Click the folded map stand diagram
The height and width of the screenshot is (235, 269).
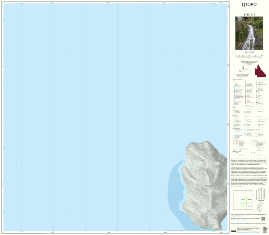coord(261,207)
